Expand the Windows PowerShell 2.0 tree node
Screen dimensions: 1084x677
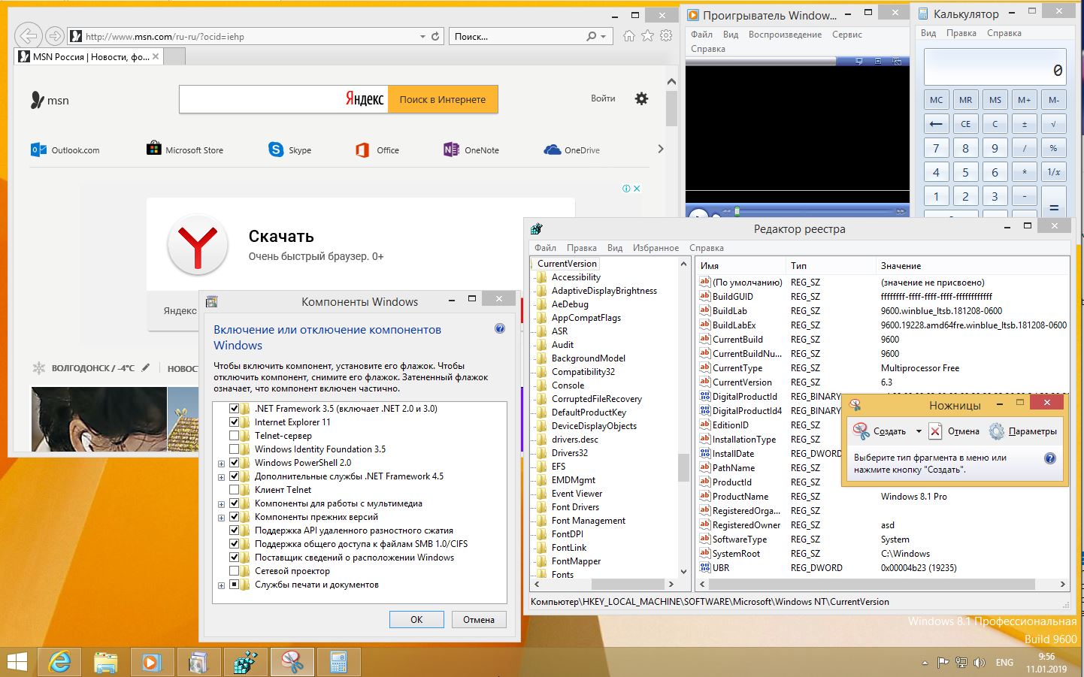click(221, 464)
